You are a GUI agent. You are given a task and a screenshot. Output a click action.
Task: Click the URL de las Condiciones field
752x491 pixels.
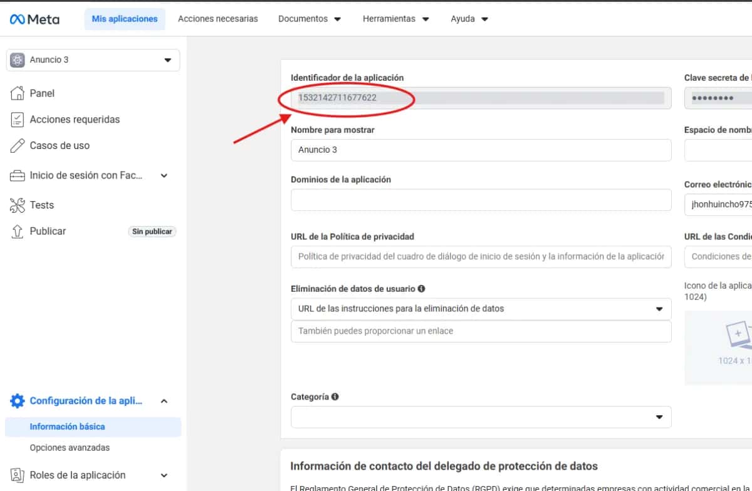coord(718,257)
